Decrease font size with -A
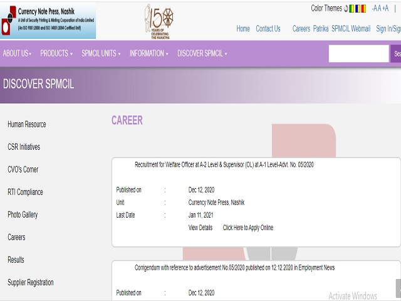The image size is (401, 301). [375, 8]
